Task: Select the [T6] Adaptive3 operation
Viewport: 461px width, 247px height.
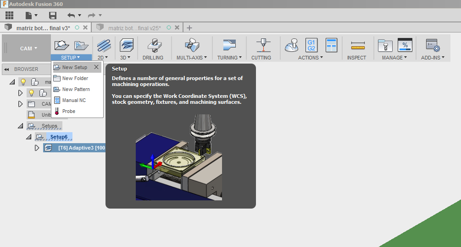Action: 75,148
